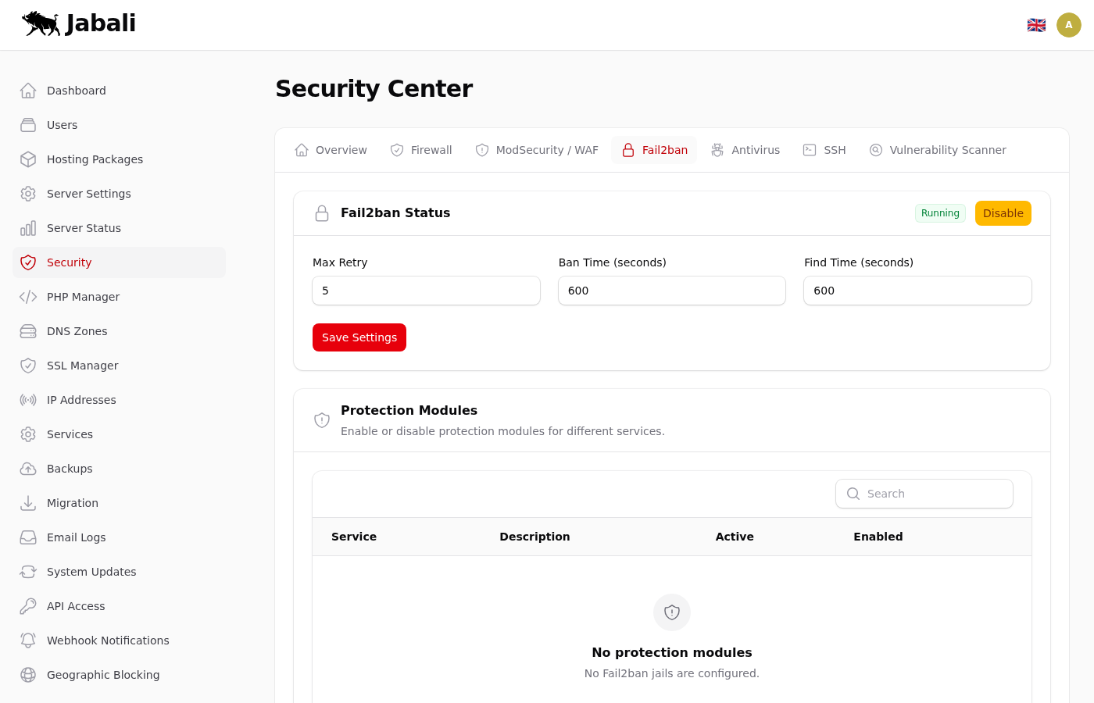
Task: Click the Server Status bar chart icon
Action: click(28, 228)
